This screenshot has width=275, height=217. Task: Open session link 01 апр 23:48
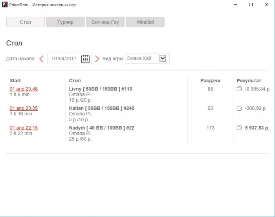pos(24,89)
